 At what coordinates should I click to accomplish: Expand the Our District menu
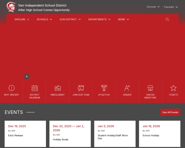coord(70,19)
